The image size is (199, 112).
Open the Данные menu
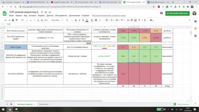click(50, 16)
